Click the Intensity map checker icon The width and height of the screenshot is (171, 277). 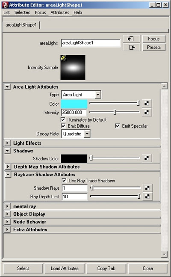point(147,112)
